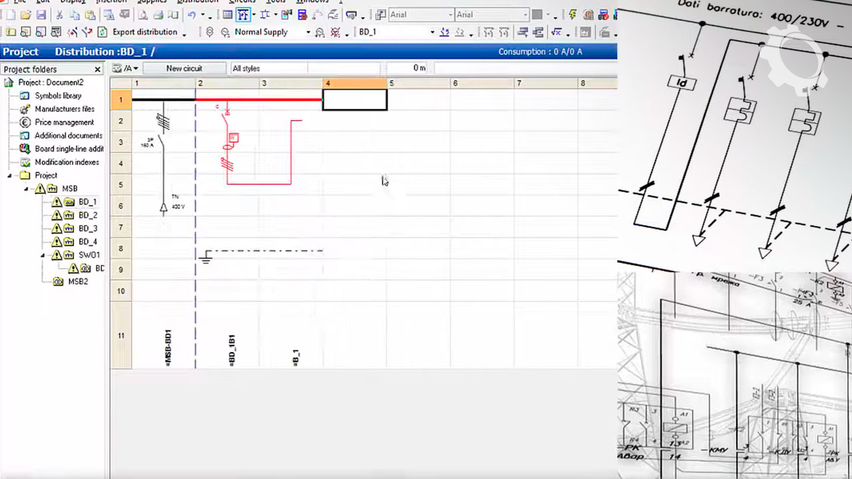Select BD_3 in the project tree
The width and height of the screenshot is (852, 479).
(x=88, y=229)
